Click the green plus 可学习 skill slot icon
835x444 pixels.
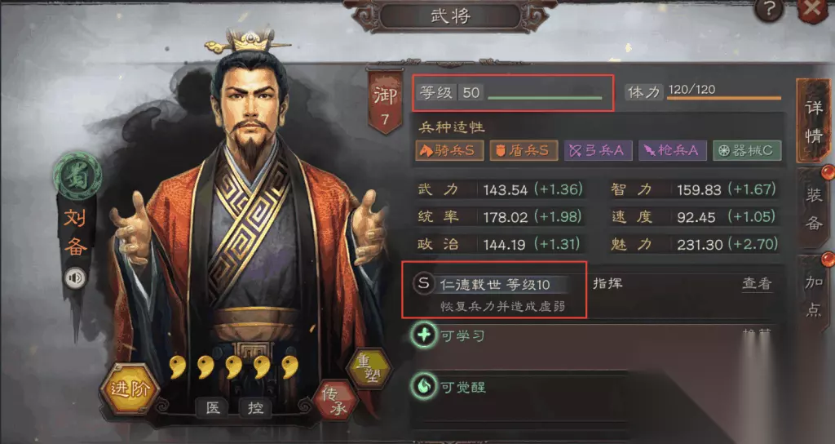(x=423, y=335)
